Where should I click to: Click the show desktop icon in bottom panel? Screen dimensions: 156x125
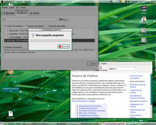point(2,123)
